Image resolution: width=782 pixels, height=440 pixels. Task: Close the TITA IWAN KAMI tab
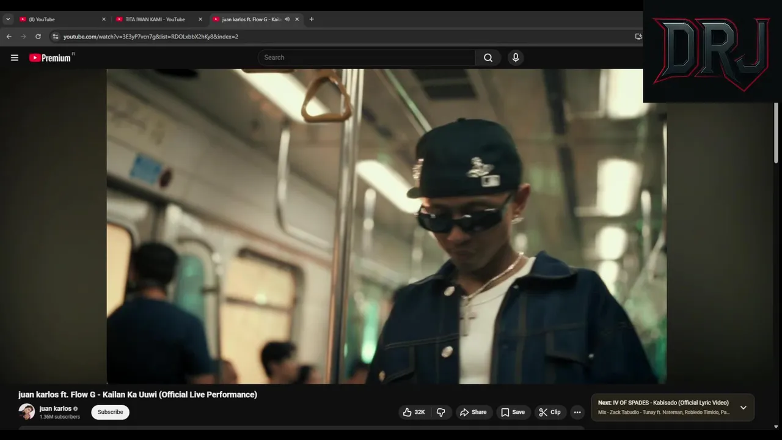click(200, 19)
